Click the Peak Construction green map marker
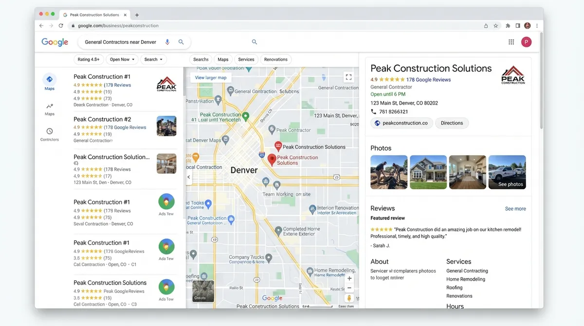This screenshot has height=326, width=584. pos(246,116)
